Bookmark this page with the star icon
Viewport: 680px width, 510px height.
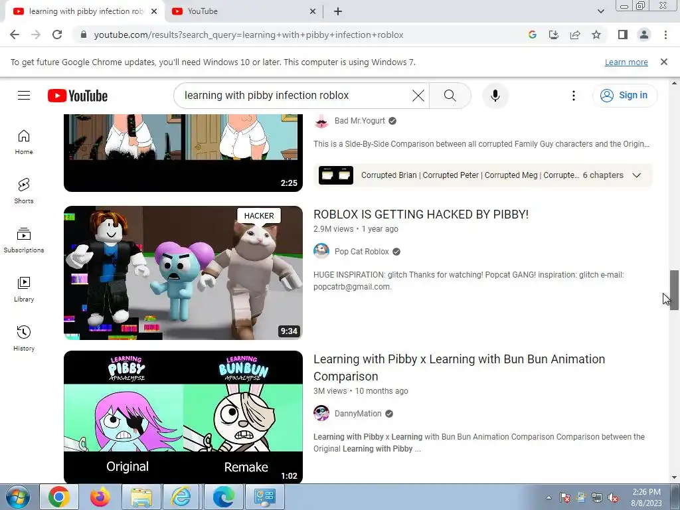pos(596,35)
